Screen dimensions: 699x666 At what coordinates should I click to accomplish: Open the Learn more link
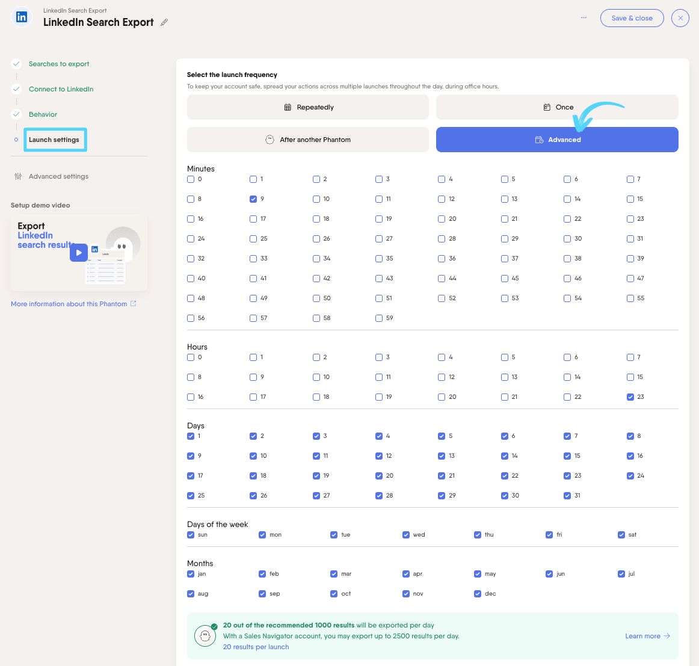(x=647, y=636)
